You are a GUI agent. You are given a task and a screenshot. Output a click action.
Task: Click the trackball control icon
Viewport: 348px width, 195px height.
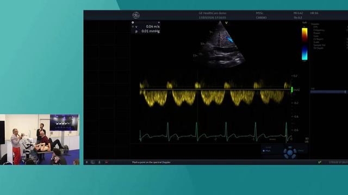pos(290,152)
